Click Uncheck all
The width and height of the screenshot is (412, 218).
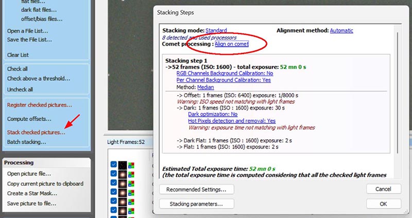(x=20, y=89)
